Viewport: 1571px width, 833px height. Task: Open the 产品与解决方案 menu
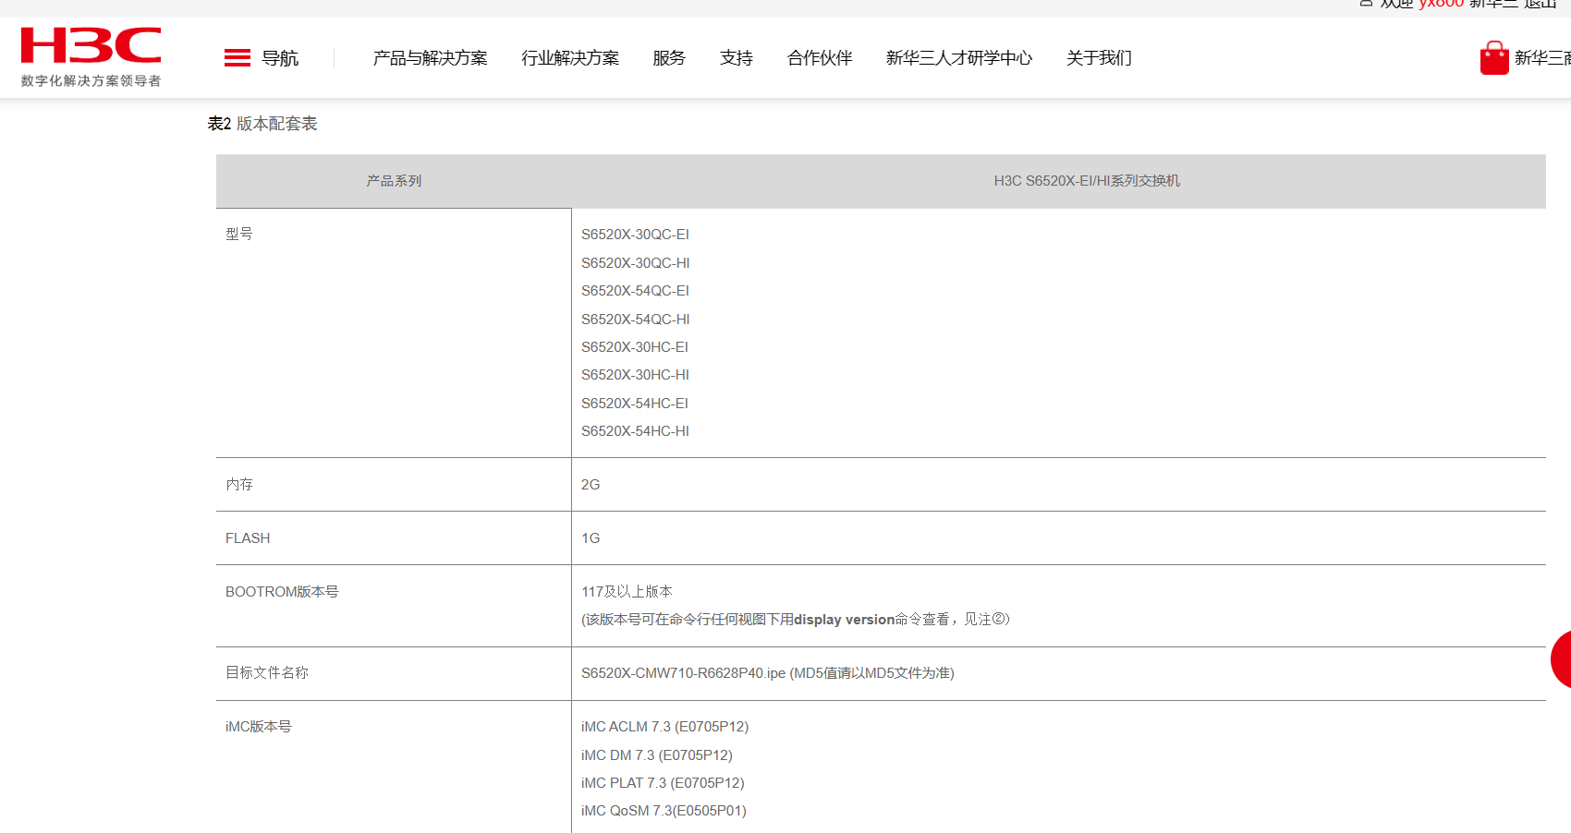tap(430, 58)
